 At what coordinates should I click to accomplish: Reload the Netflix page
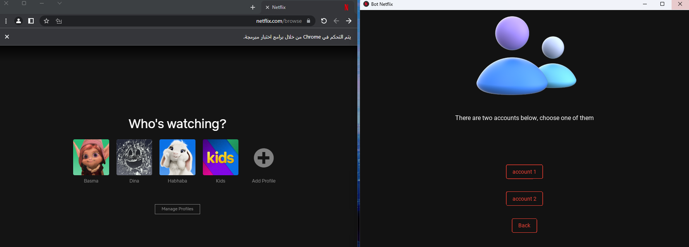pos(324,21)
